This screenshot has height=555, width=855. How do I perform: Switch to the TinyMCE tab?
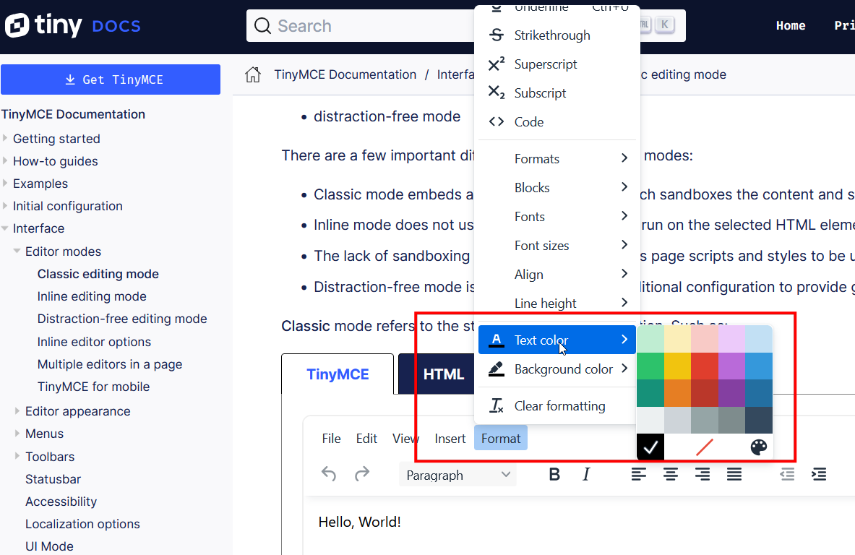point(338,374)
